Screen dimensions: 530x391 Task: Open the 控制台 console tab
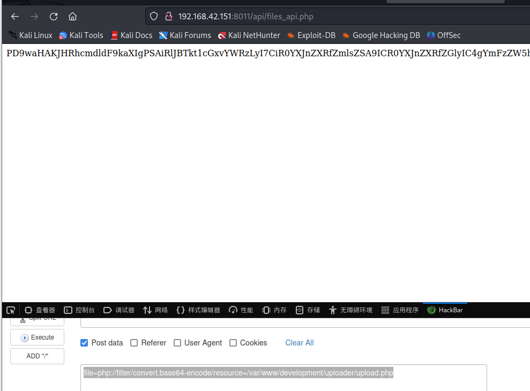(x=79, y=310)
